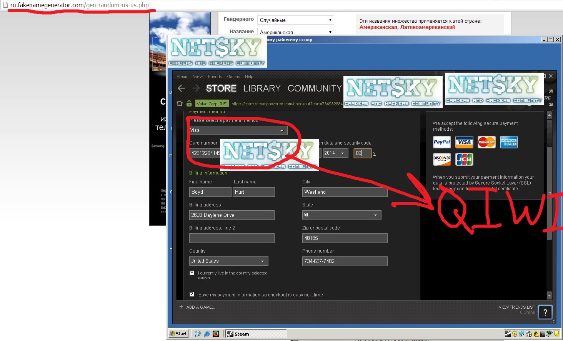Open the Country dropdown showing United States
This screenshot has height=341, width=563.
[228, 261]
